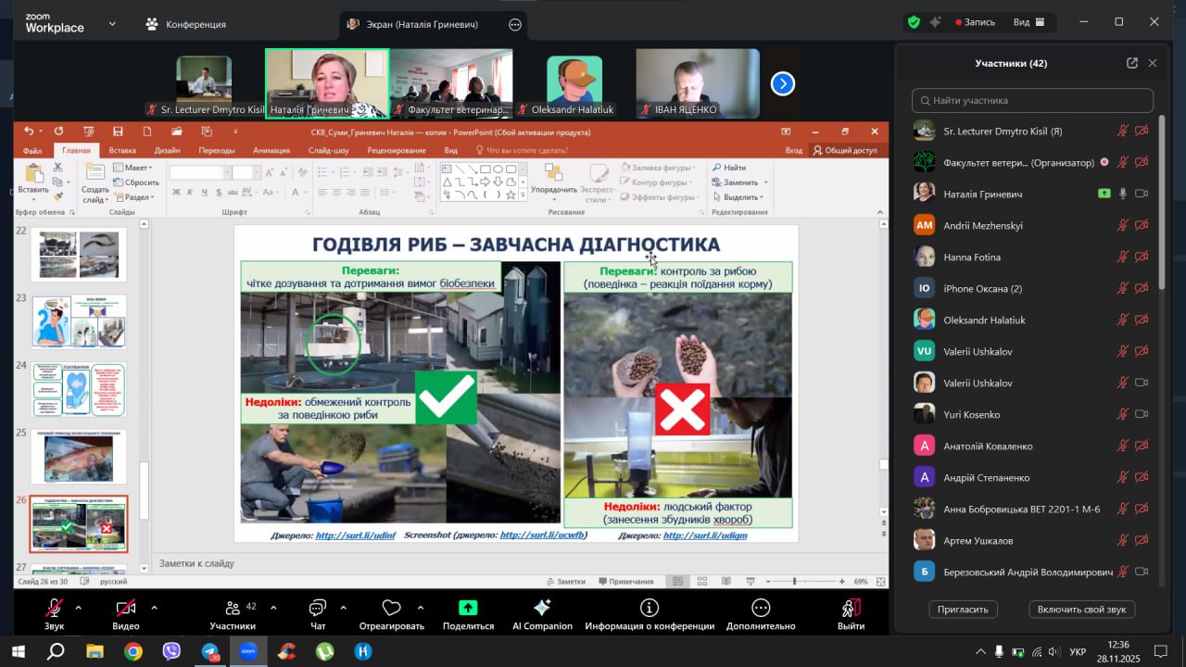The height and width of the screenshot is (667, 1186).
Task: Turn on video in Zoom toolbar
Action: click(x=125, y=608)
